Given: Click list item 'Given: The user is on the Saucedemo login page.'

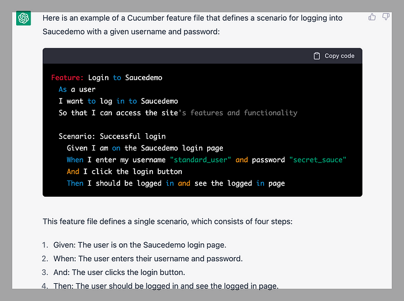Looking at the screenshot, I should [x=140, y=245].
